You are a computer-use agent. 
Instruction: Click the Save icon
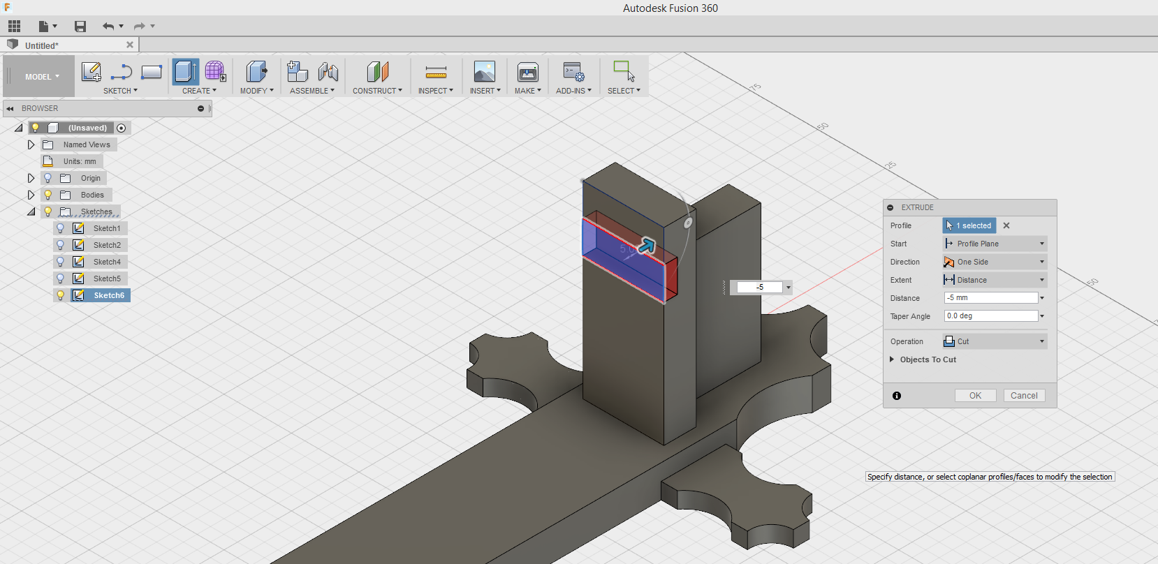point(80,27)
